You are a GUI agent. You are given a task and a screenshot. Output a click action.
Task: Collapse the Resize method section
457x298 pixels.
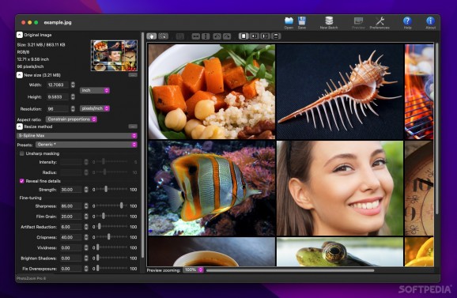[x=20, y=126]
